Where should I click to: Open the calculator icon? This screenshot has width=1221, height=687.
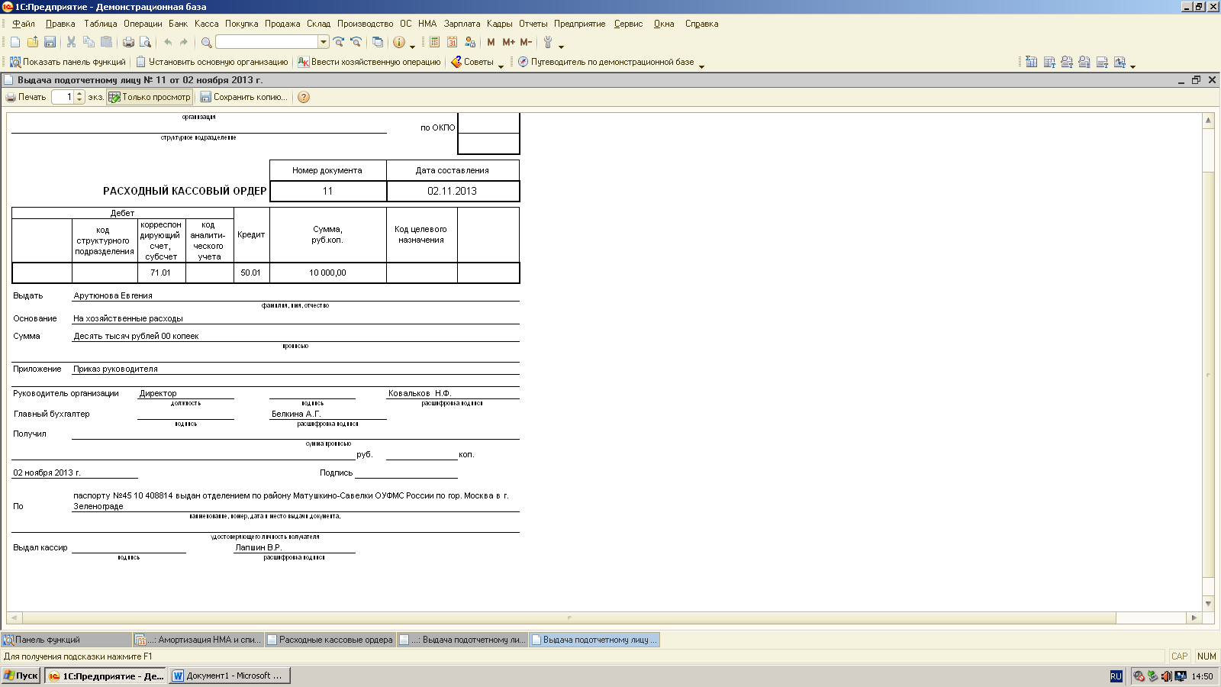coord(435,42)
